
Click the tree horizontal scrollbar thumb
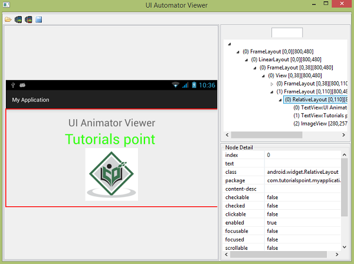click(x=267, y=135)
